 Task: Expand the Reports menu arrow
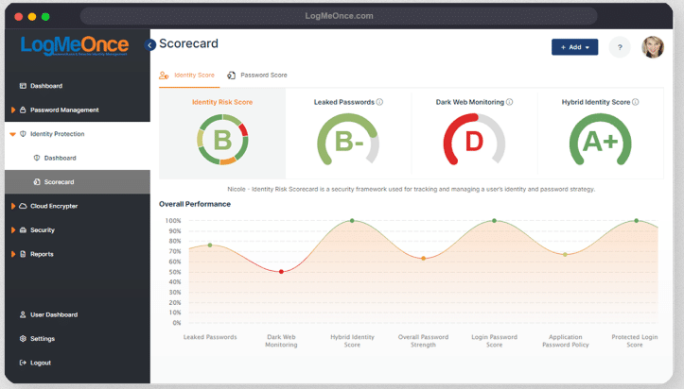coord(13,254)
